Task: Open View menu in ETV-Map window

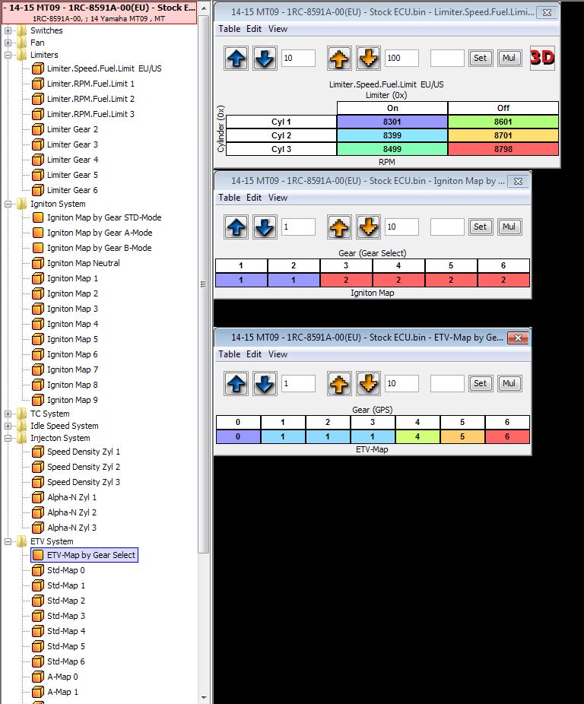Action: coord(278,354)
